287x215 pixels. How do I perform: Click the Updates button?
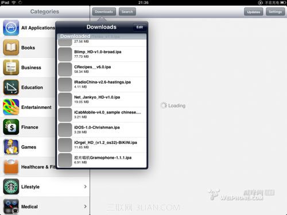(x=254, y=12)
